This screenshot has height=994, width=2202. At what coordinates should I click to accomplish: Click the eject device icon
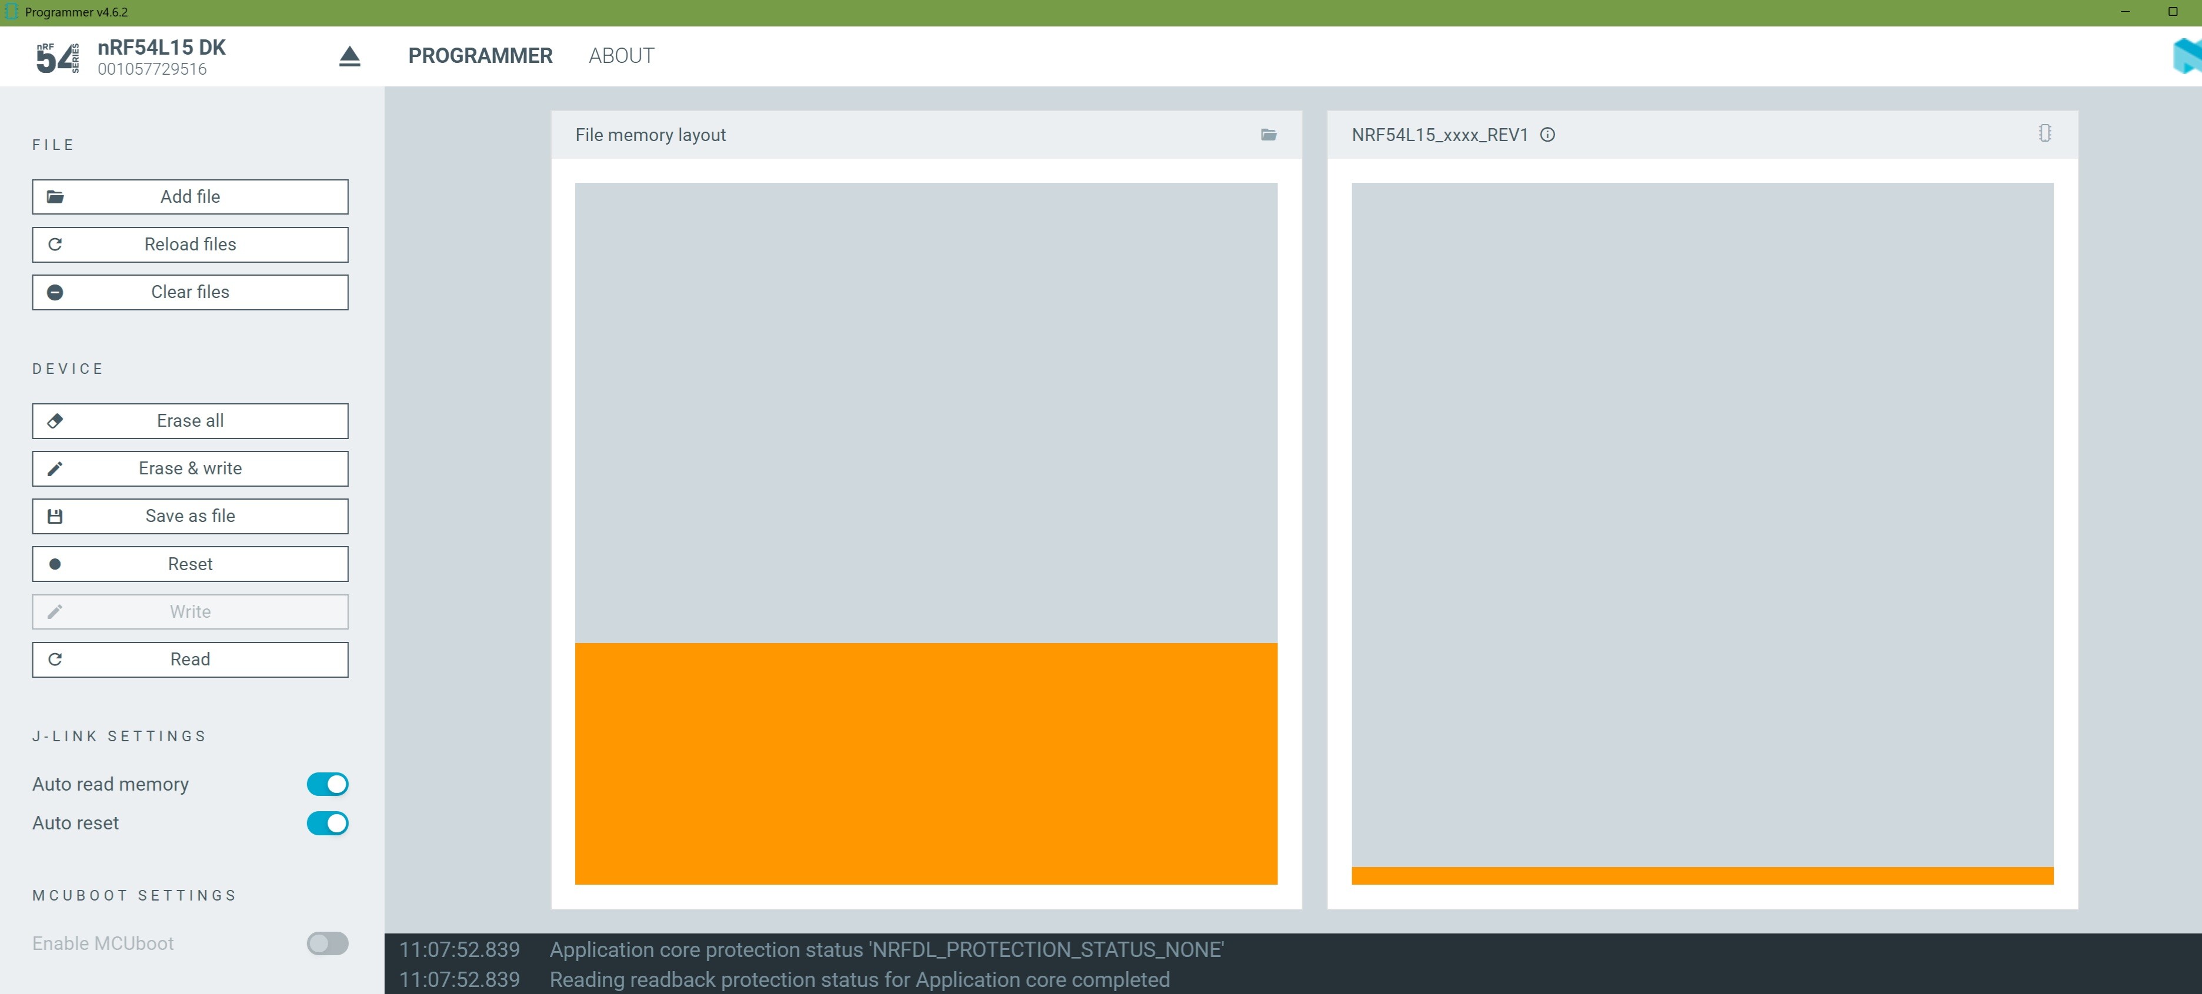pos(349,56)
